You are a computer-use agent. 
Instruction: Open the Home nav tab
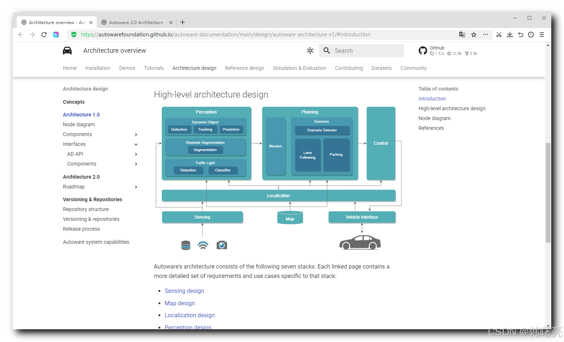pyautogui.click(x=70, y=68)
